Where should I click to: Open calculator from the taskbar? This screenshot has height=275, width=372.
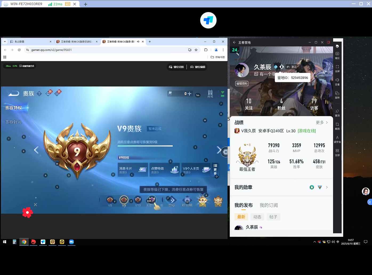14,242
